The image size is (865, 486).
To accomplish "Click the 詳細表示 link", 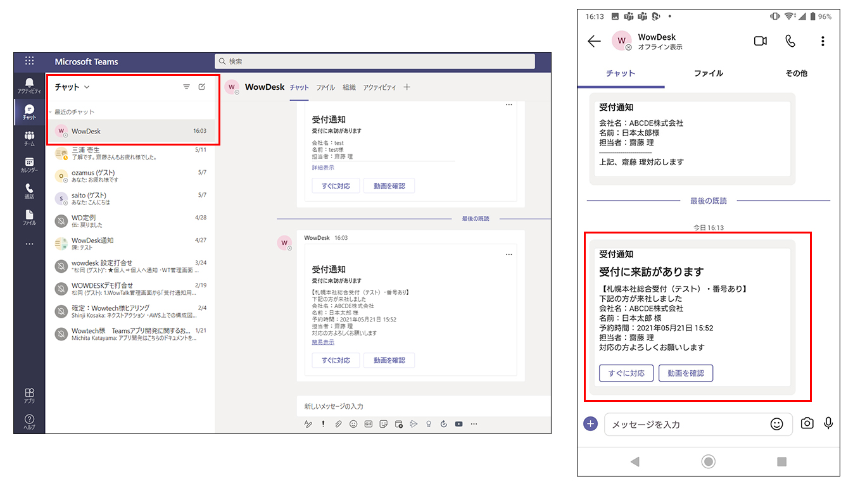I will pyautogui.click(x=323, y=168).
